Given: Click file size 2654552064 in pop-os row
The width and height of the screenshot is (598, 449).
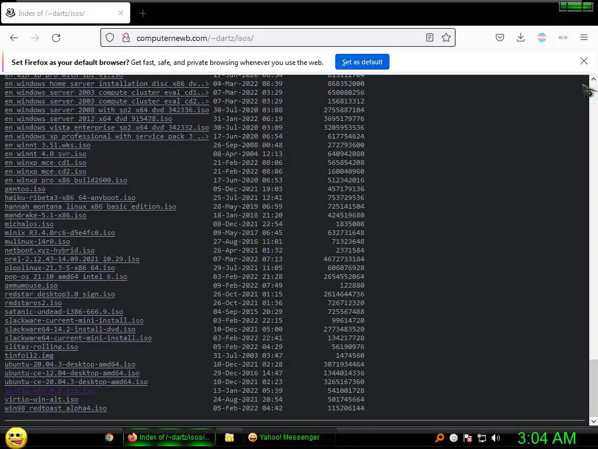Looking at the screenshot, I should coord(344,277).
